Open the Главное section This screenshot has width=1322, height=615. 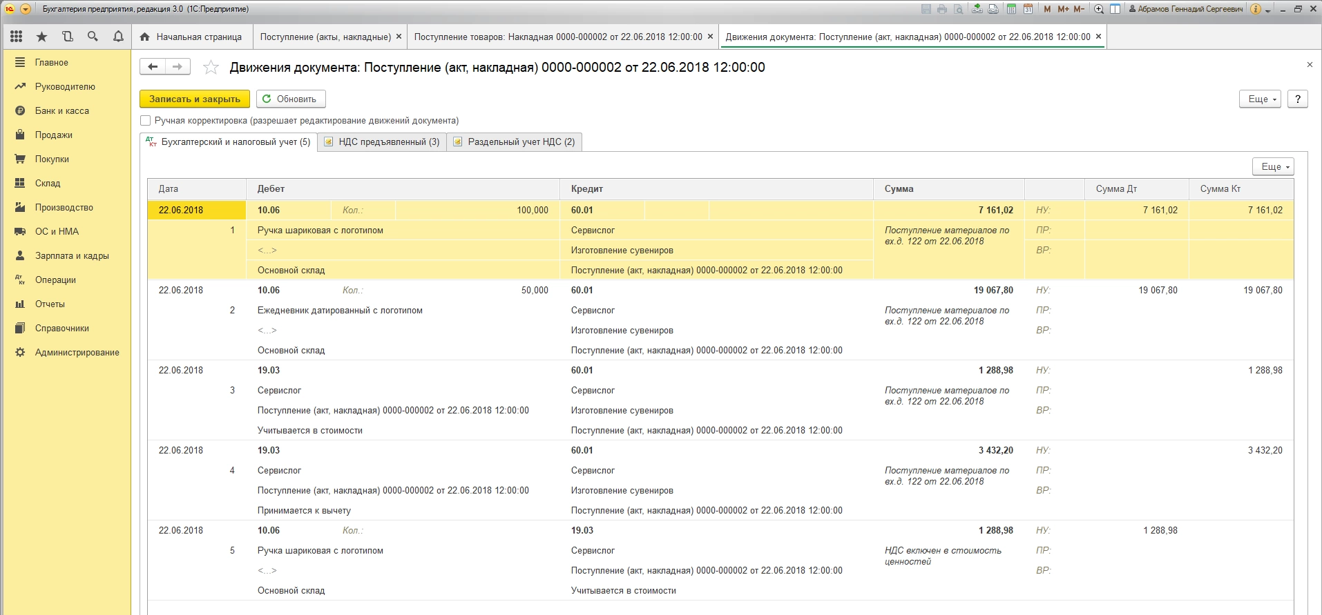click(x=66, y=62)
